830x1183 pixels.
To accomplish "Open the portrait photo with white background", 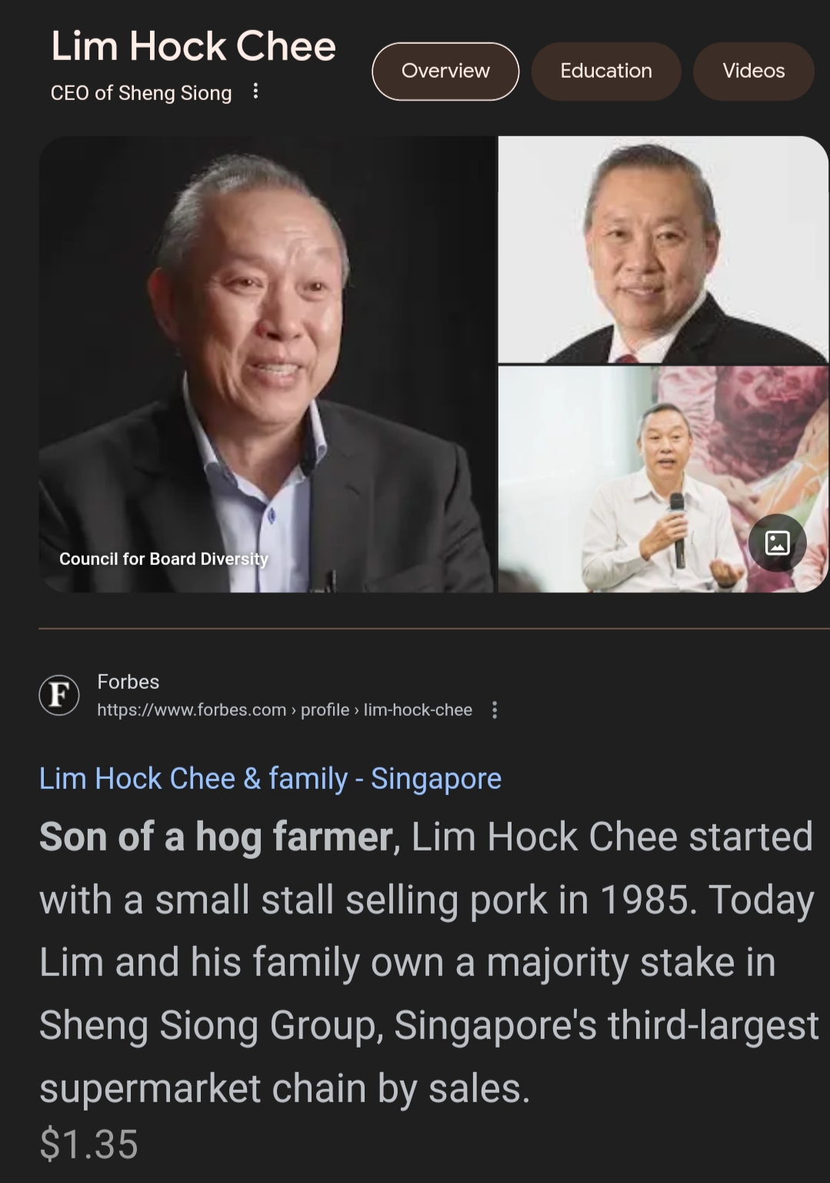I will [x=663, y=249].
